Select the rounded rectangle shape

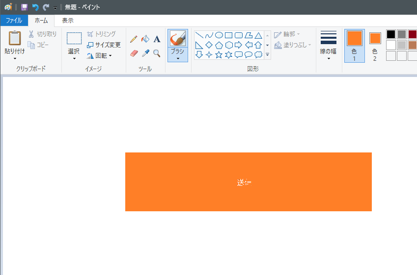point(239,35)
